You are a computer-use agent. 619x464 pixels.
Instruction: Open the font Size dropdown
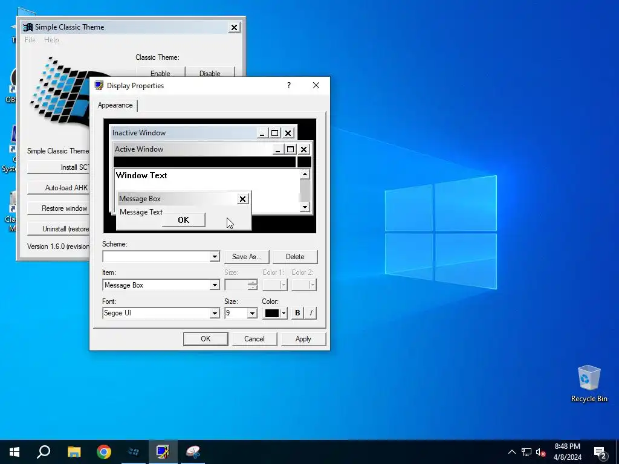[252, 314]
